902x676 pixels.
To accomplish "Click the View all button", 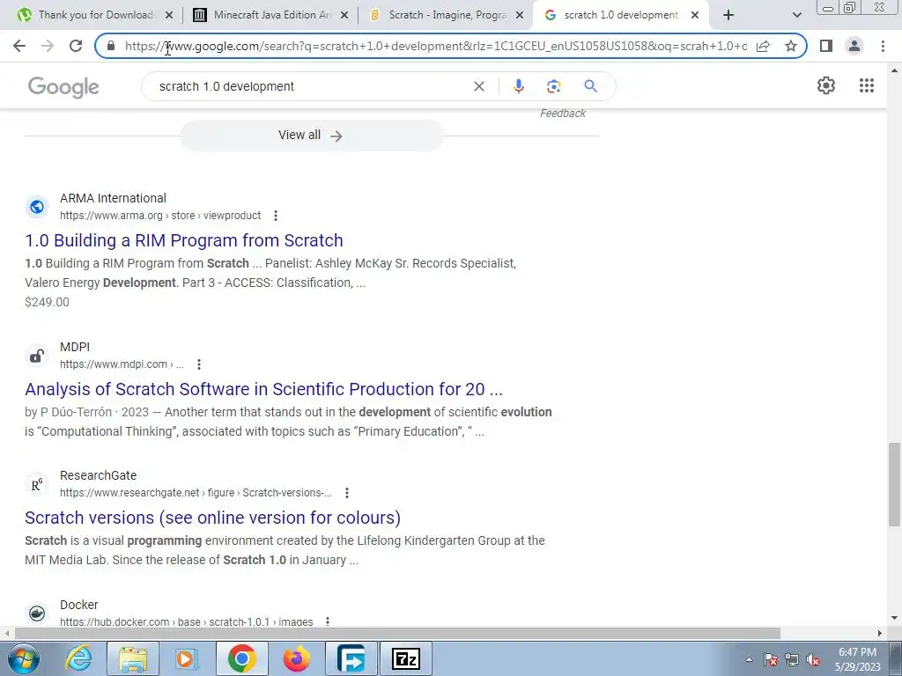I will pos(312,135).
